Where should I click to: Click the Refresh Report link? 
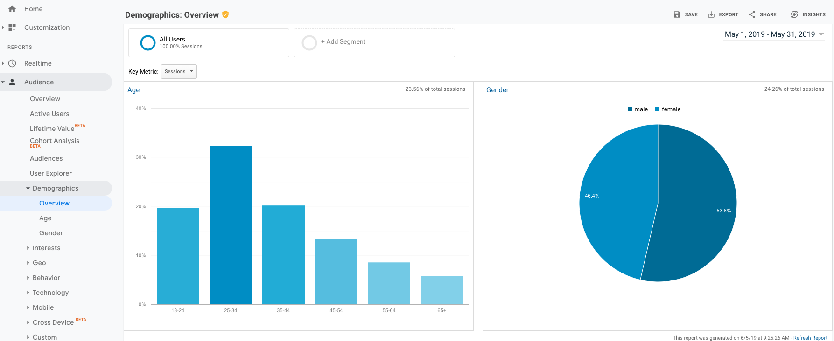click(x=810, y=338)
